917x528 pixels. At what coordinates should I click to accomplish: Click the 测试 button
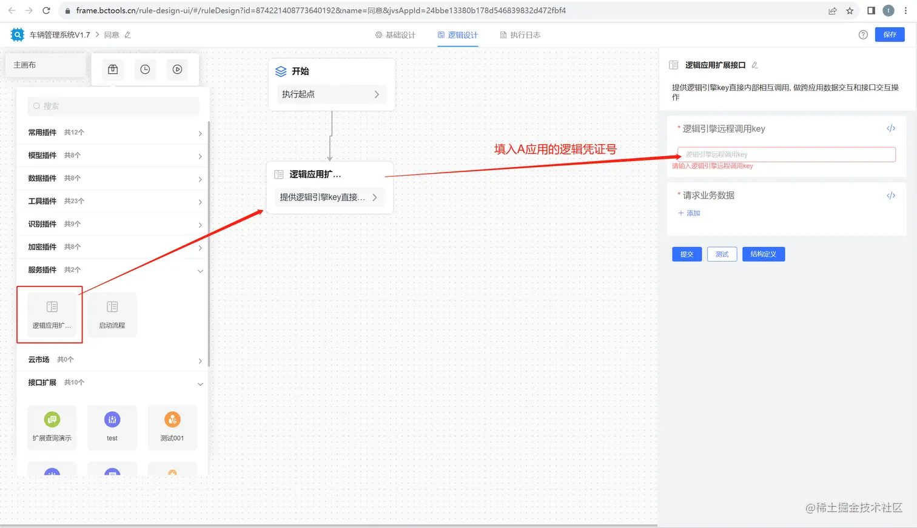(x=722, y=254)
